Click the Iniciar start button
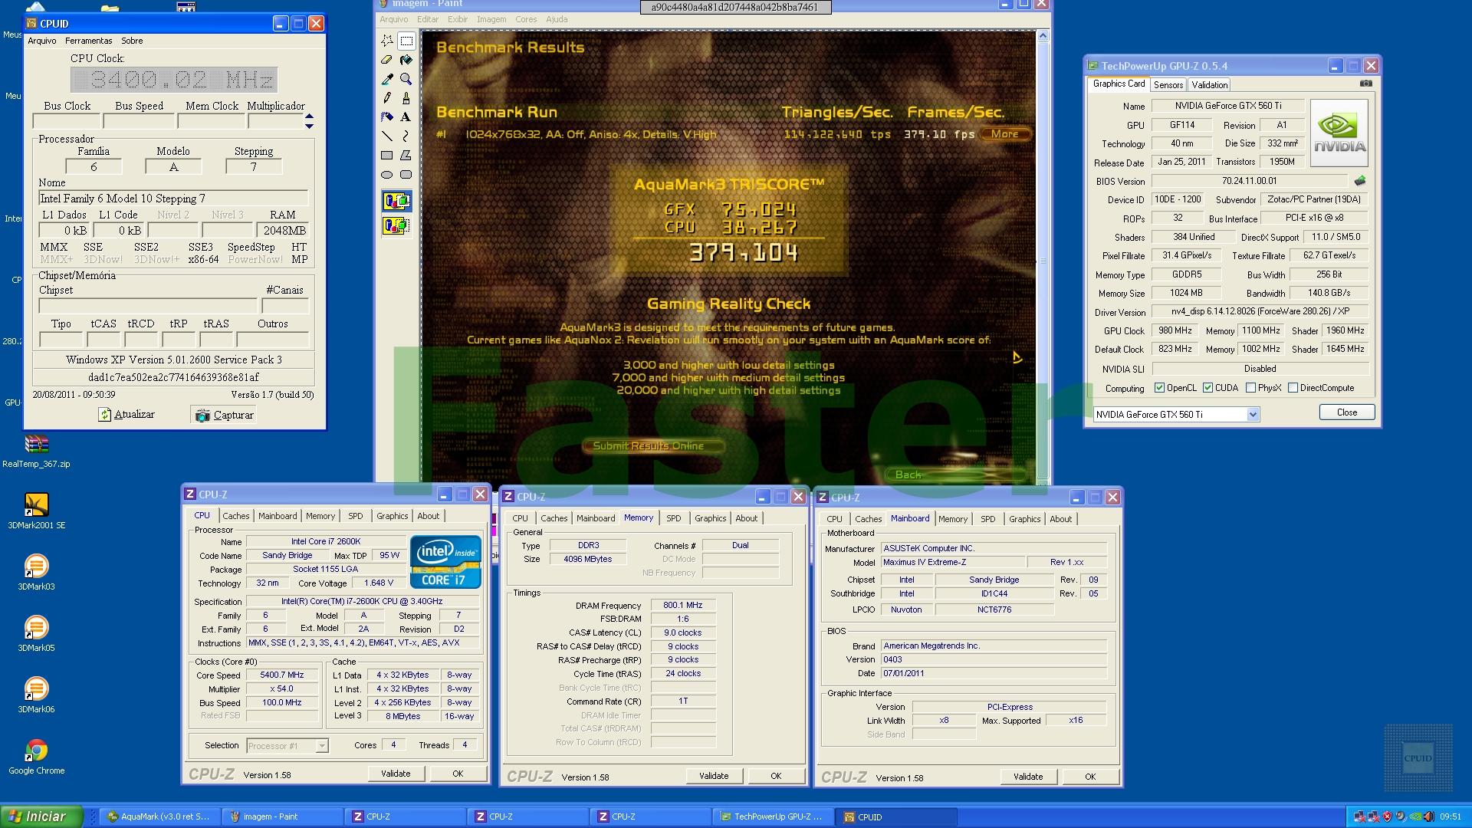This screenshot has height=828, width=1472. coord(41,816)
